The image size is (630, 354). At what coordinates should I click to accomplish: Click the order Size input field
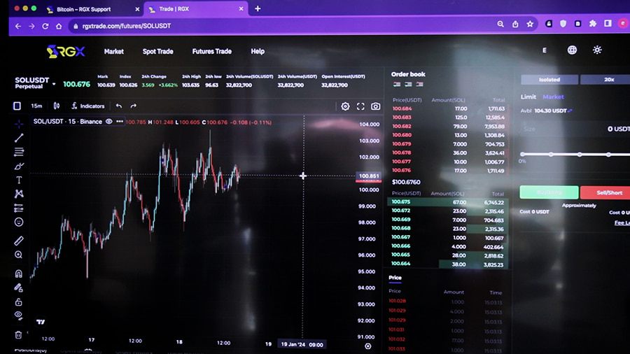575,129
